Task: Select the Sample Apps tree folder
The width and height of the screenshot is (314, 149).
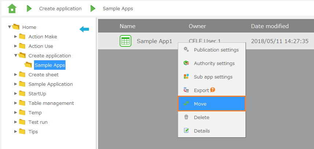Action: click(50, 65)
